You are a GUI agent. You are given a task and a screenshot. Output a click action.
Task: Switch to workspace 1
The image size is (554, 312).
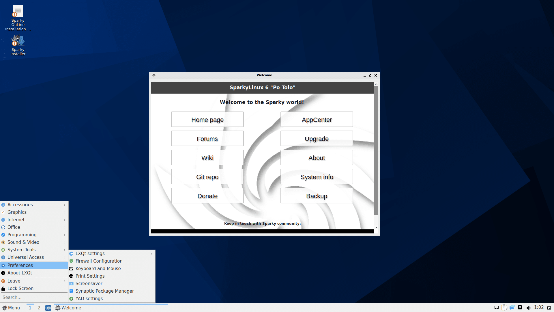click(30, 308)
